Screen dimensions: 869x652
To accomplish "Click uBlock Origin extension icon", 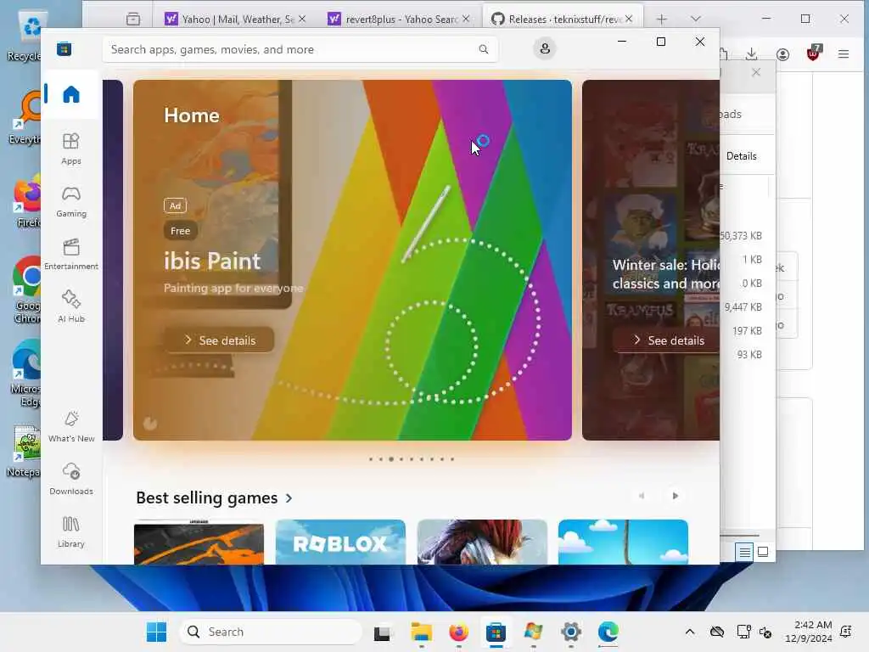I will click(813, 53).
